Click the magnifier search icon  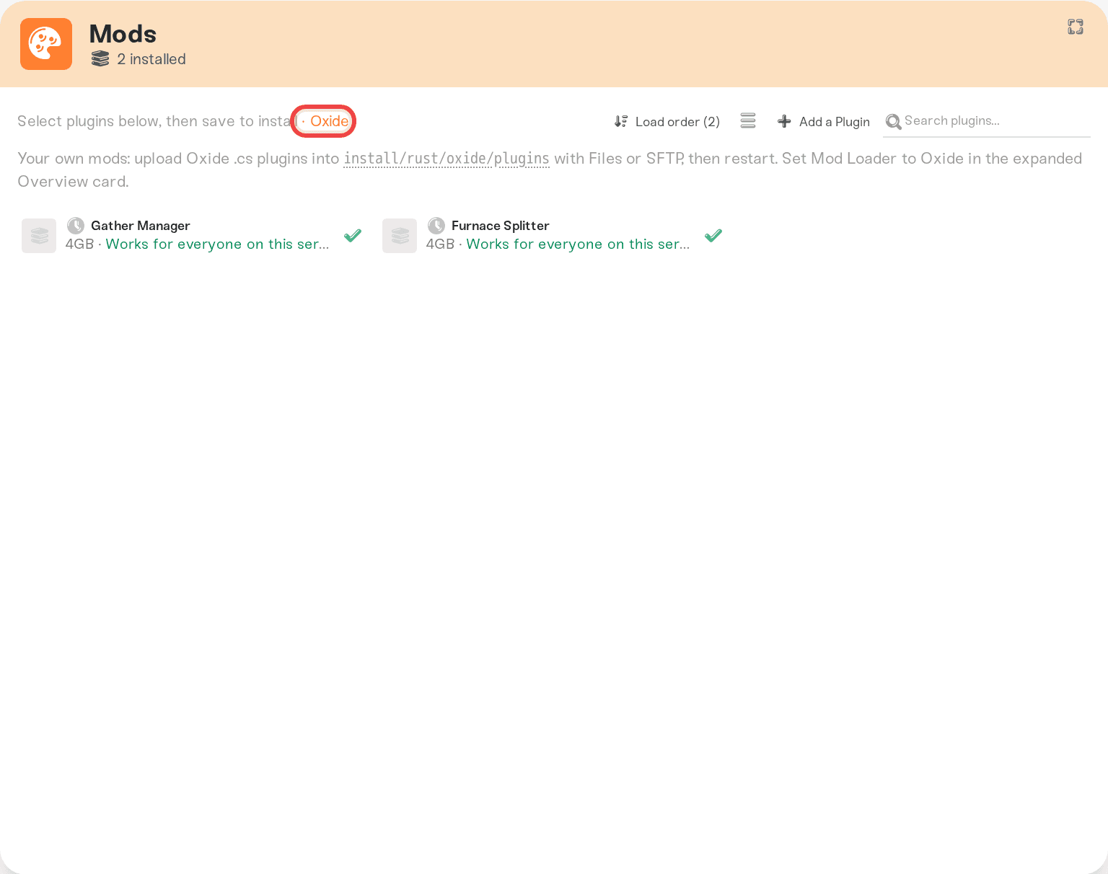[x=893, y=121]
